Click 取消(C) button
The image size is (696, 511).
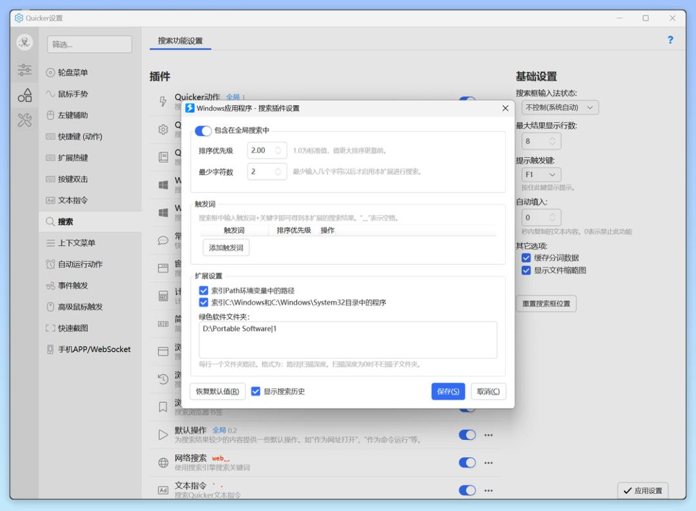(x=488, y=391)
